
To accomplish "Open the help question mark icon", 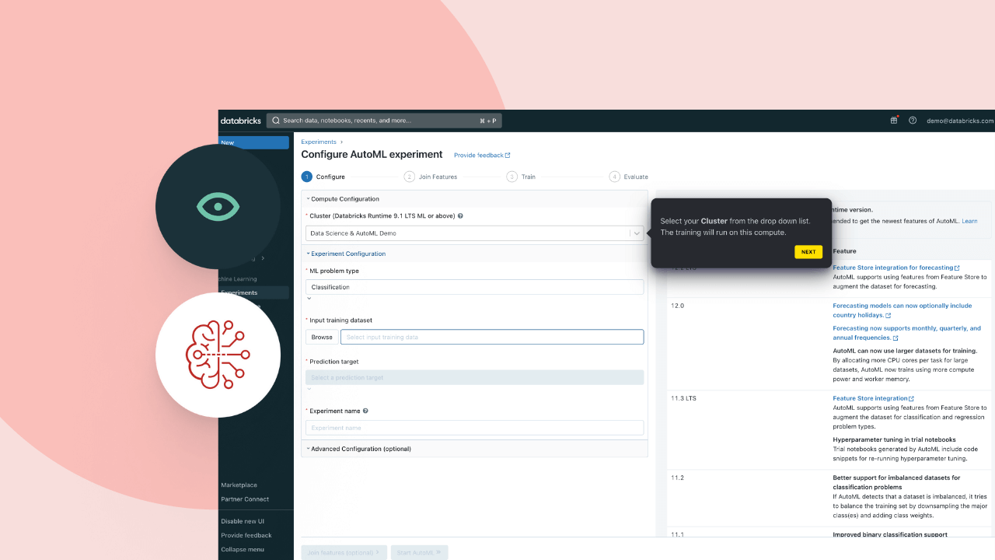I will click(x=913, y=121).
